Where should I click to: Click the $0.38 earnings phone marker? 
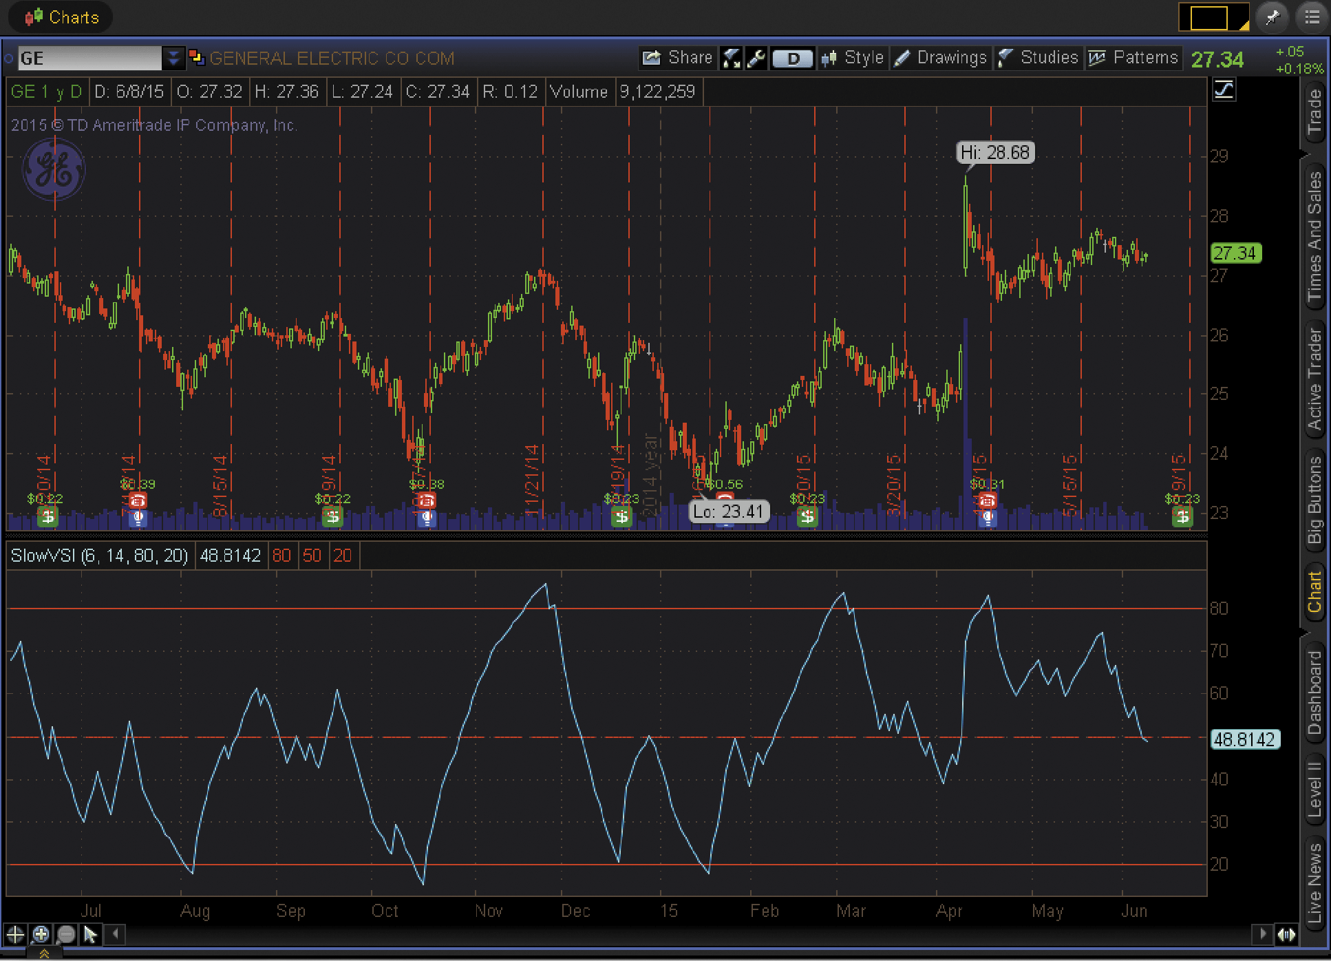426,500
